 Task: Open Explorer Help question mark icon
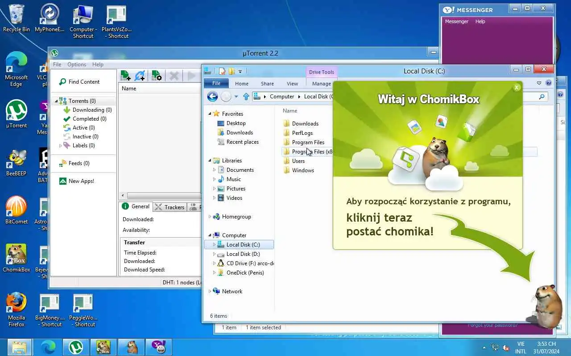pos(549,83)
